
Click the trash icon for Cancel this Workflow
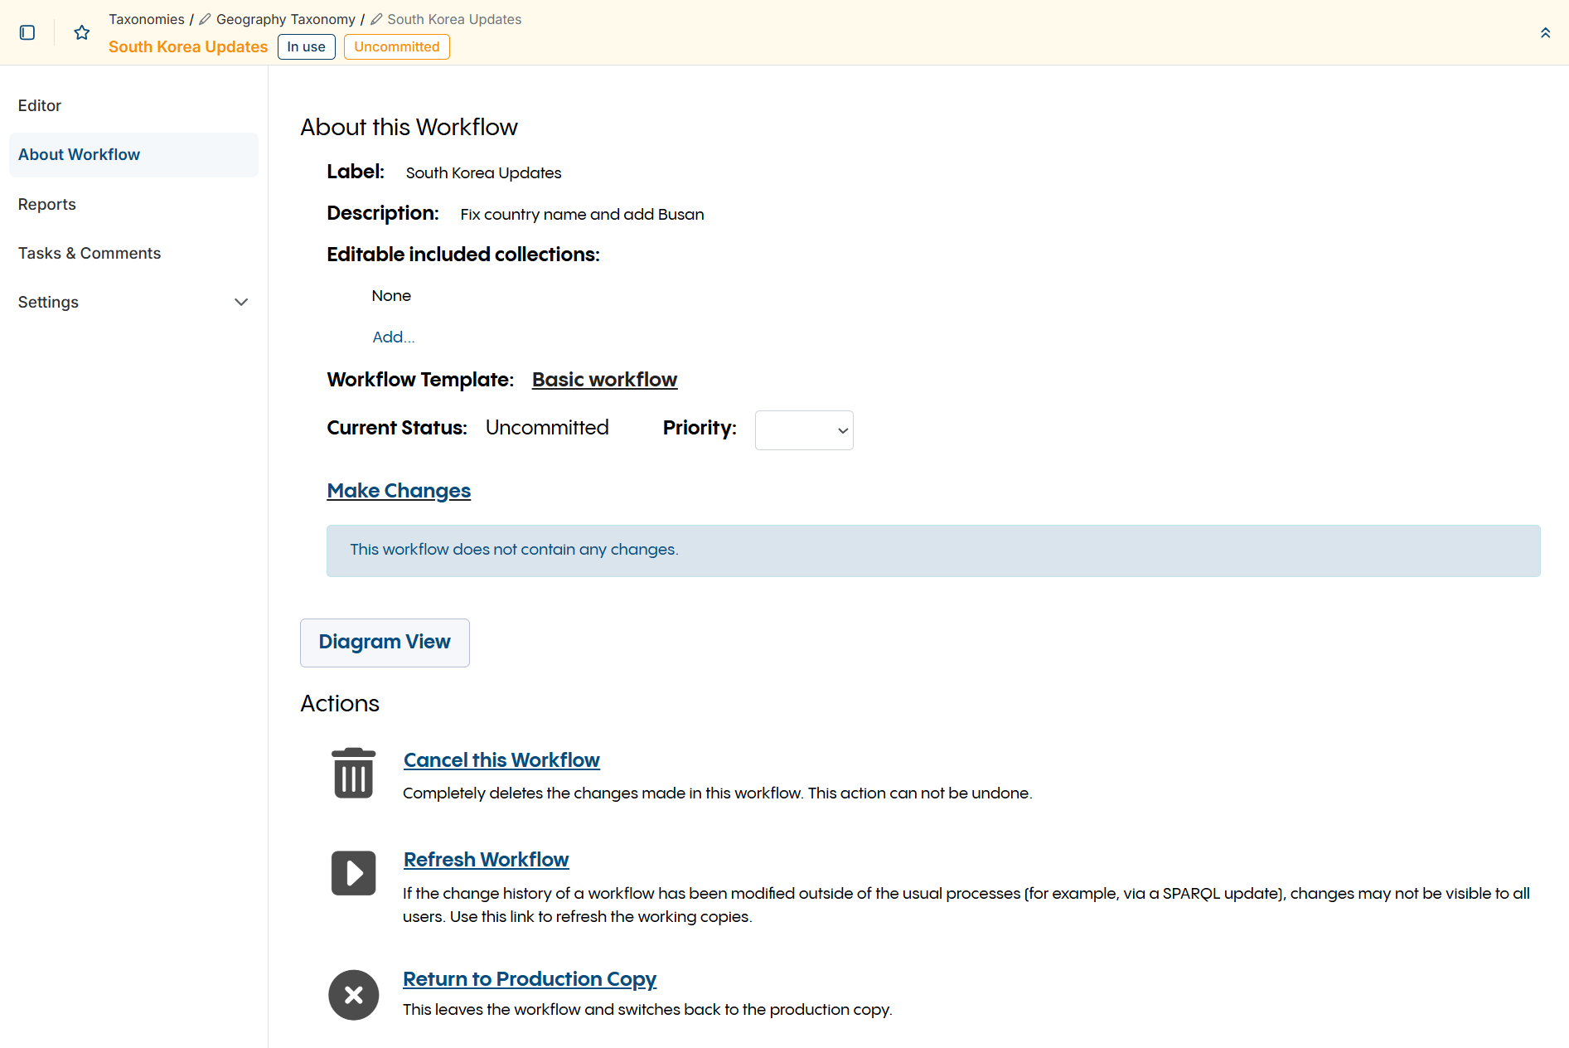pyautogui.click(x=353, y=772)
